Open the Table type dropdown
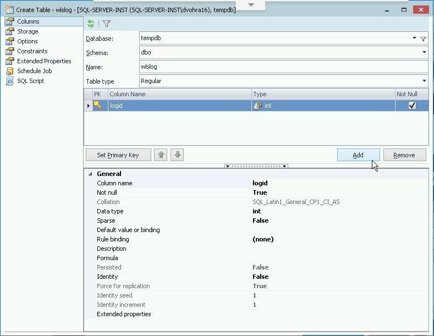This screenshot has height=336, width=434. [424, 81]
